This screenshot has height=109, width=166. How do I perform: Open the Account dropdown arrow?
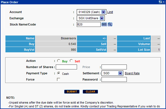click(x=103, y=12)
